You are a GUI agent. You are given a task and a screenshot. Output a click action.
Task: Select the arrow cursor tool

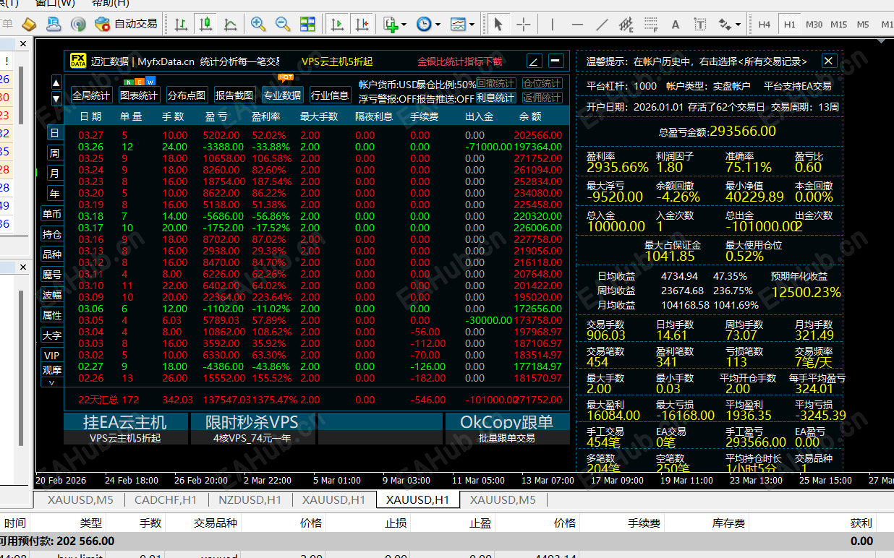[498, 24]
